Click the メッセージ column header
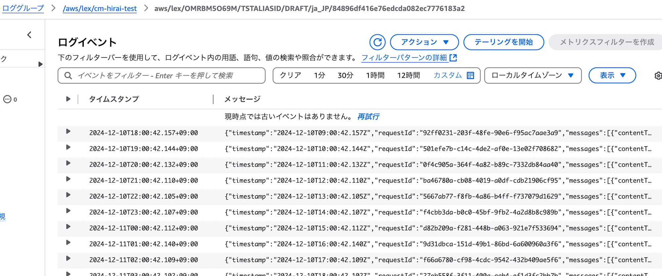 pos(242,99)
